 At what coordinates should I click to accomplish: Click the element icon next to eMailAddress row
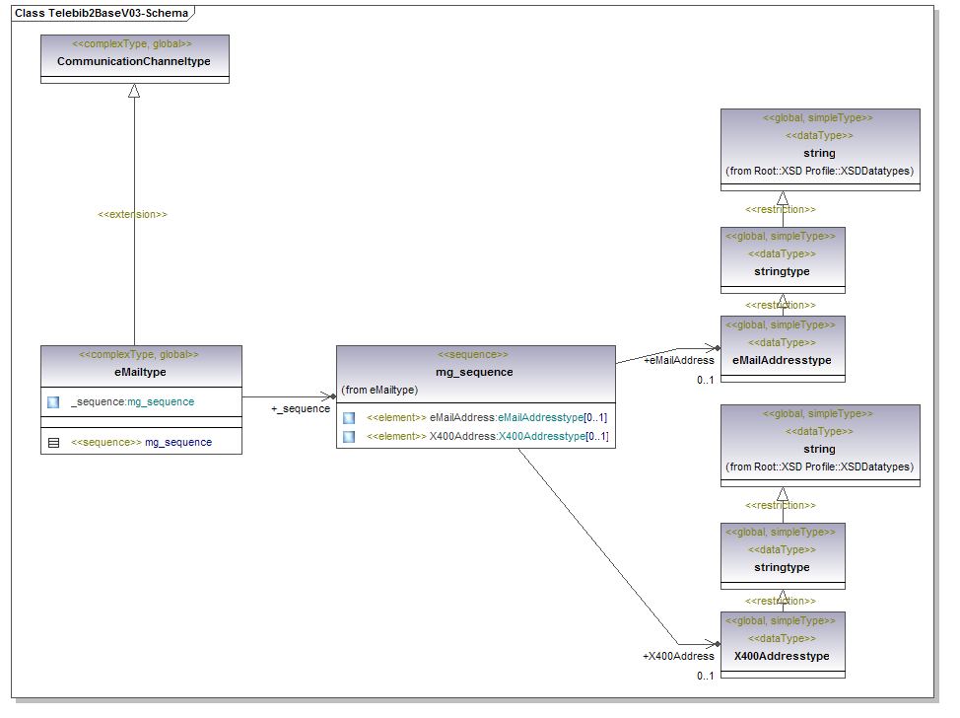pyautogui.click(x=349, y=418)
